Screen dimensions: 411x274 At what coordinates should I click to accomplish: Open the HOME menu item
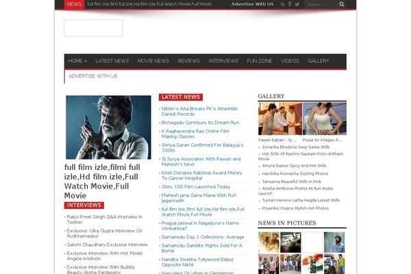coord(77,61)
